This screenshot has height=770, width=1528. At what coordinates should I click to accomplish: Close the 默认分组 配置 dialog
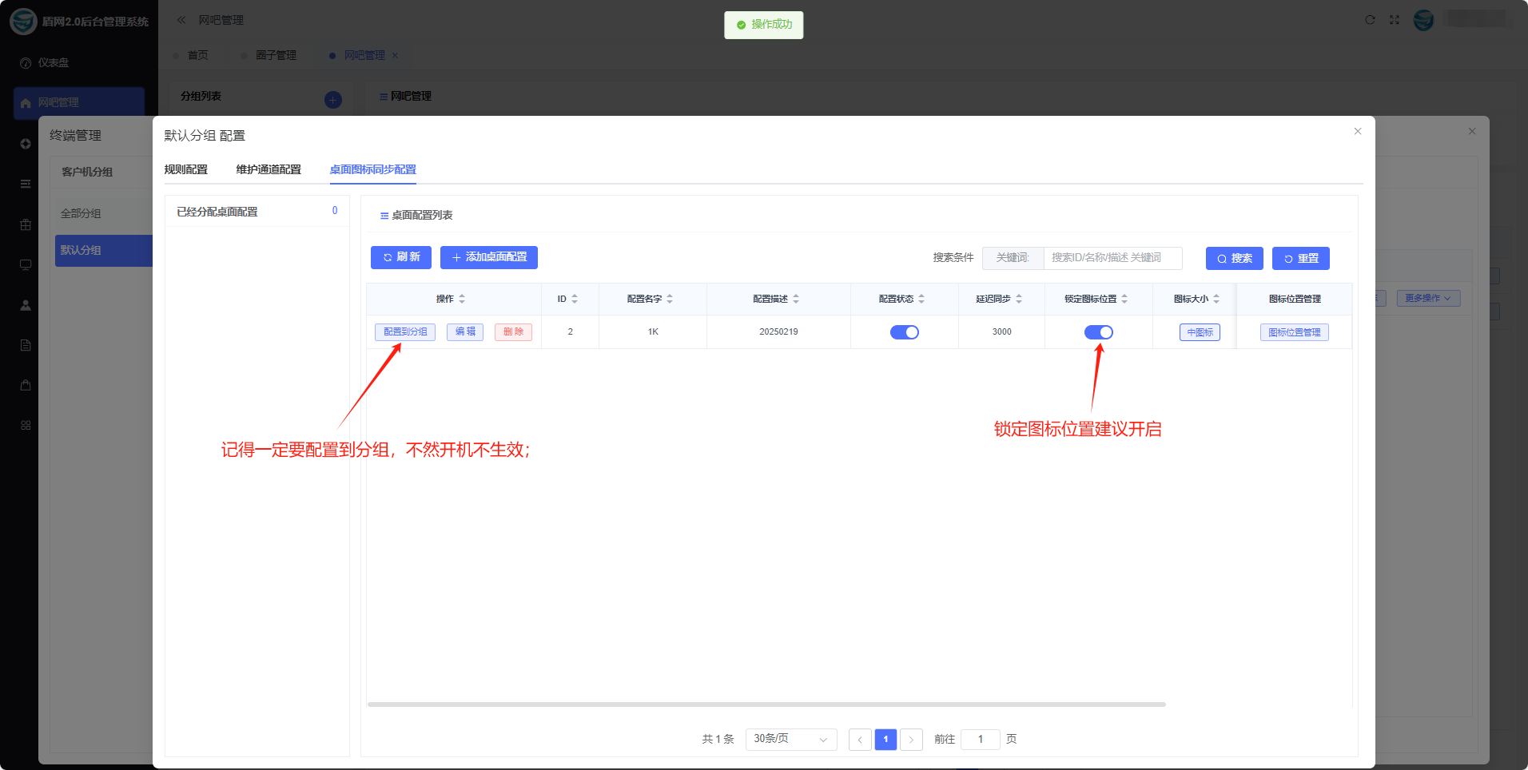1358,131
